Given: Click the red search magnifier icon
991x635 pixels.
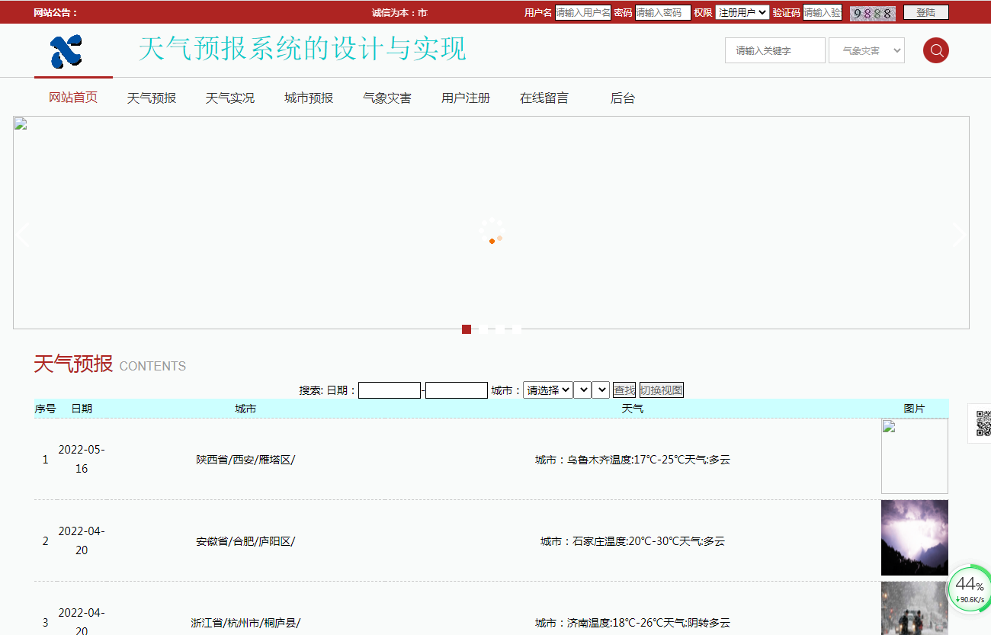Looking at the screenshot, I should tap(935, 50).
